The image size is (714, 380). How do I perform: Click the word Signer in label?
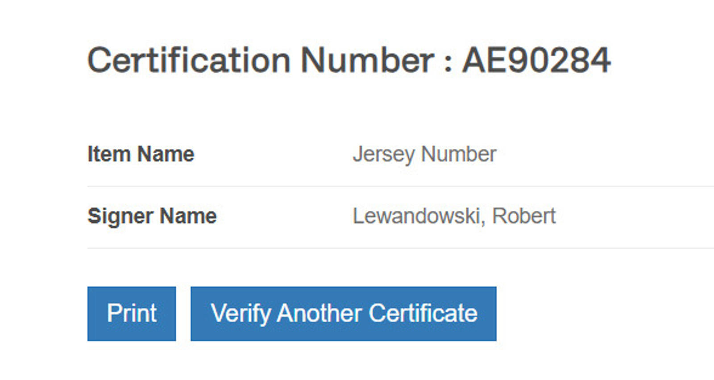(120, 216)
